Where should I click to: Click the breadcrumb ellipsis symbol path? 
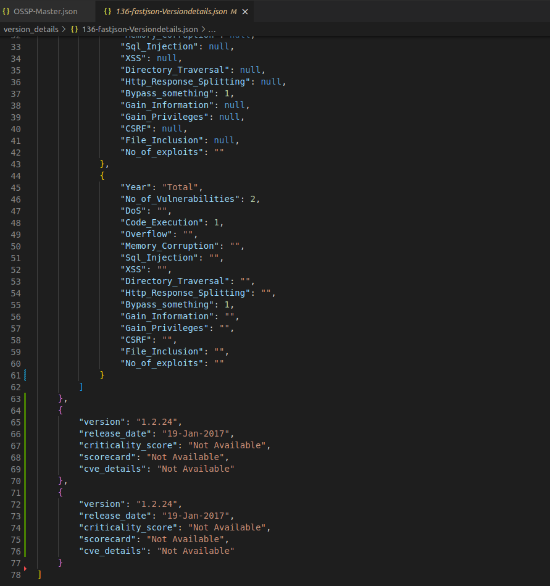coord(212,29)
